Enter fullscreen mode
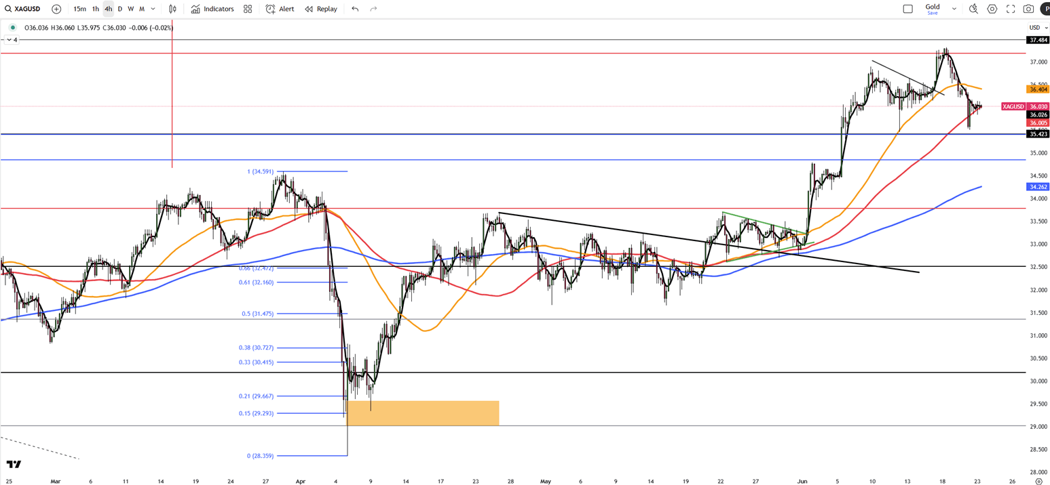Screen dimensions: 1050x485 click(1011, 9)
